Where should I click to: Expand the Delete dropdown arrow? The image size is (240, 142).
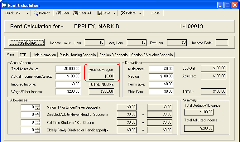[140, 13]
